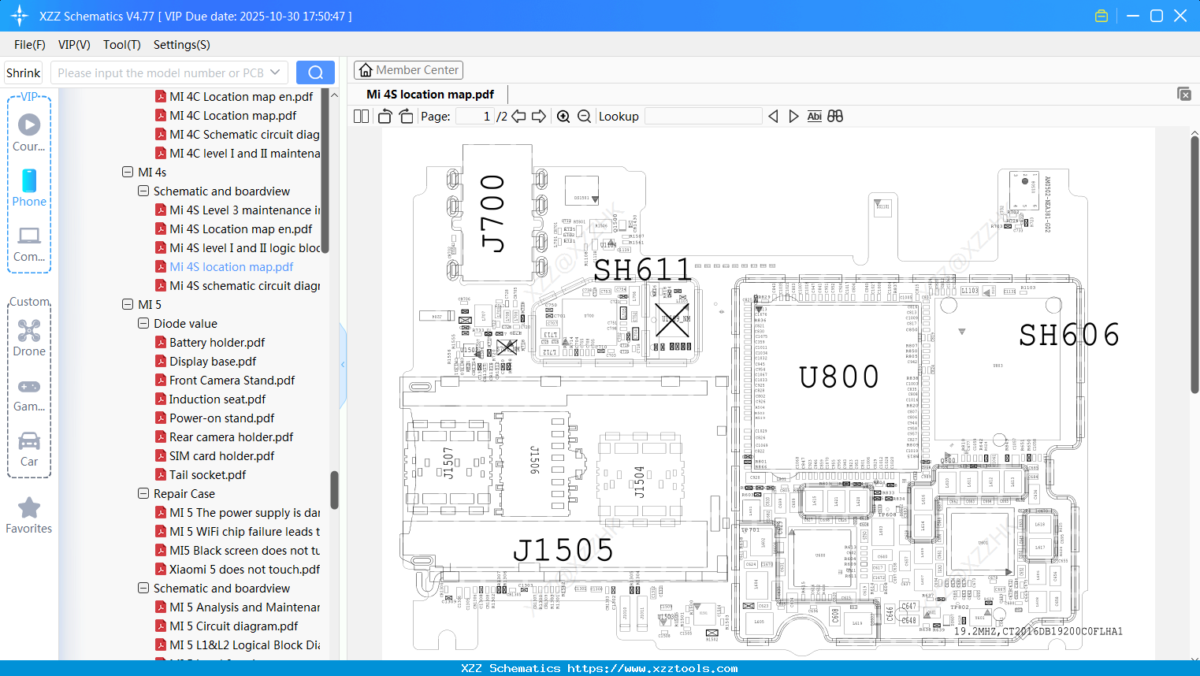Screen dimensions: 1200x676
Task: Zoom in on the location map
Action: (563, 116)
